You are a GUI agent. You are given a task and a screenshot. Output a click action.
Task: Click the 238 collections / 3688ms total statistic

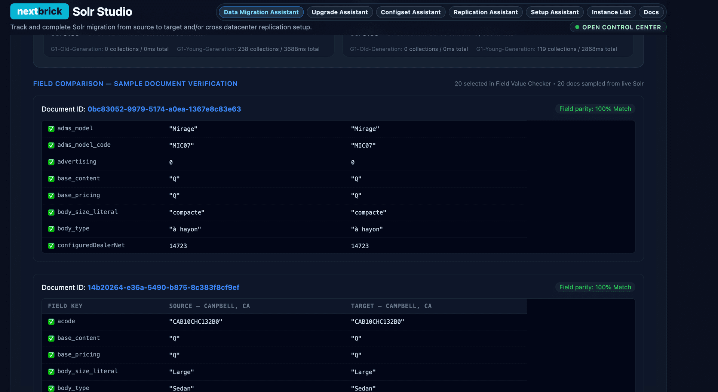279,49
